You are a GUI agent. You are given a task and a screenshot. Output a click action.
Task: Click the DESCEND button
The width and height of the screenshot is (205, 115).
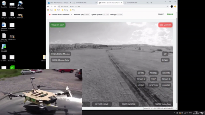tap(153, 85)
